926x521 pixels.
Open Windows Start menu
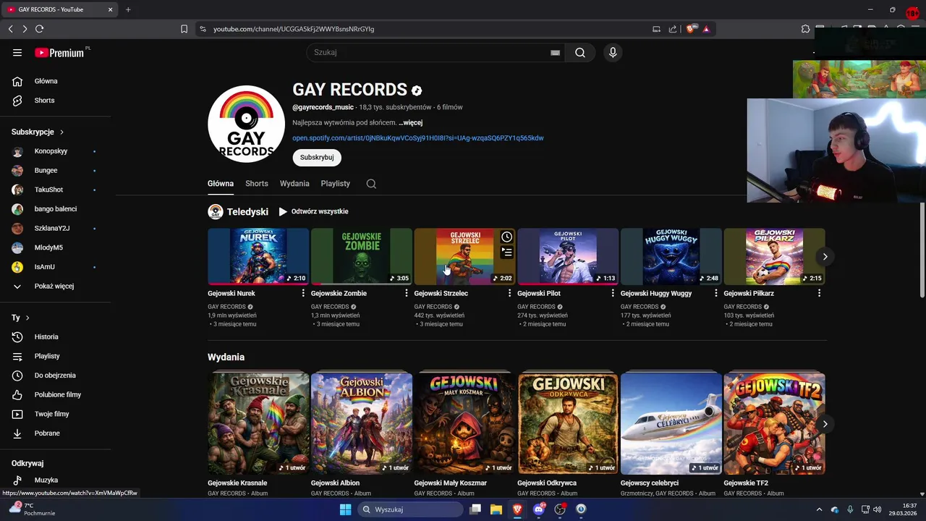point(346,509)
